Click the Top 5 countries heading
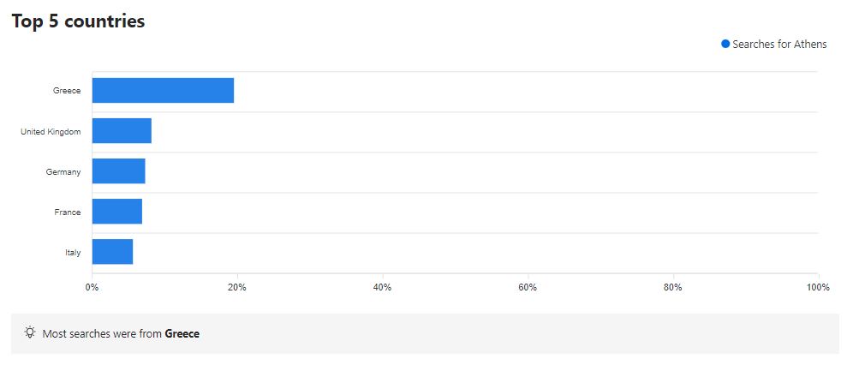Viewport: 847px width, 371px height. (x=78, y=21)
